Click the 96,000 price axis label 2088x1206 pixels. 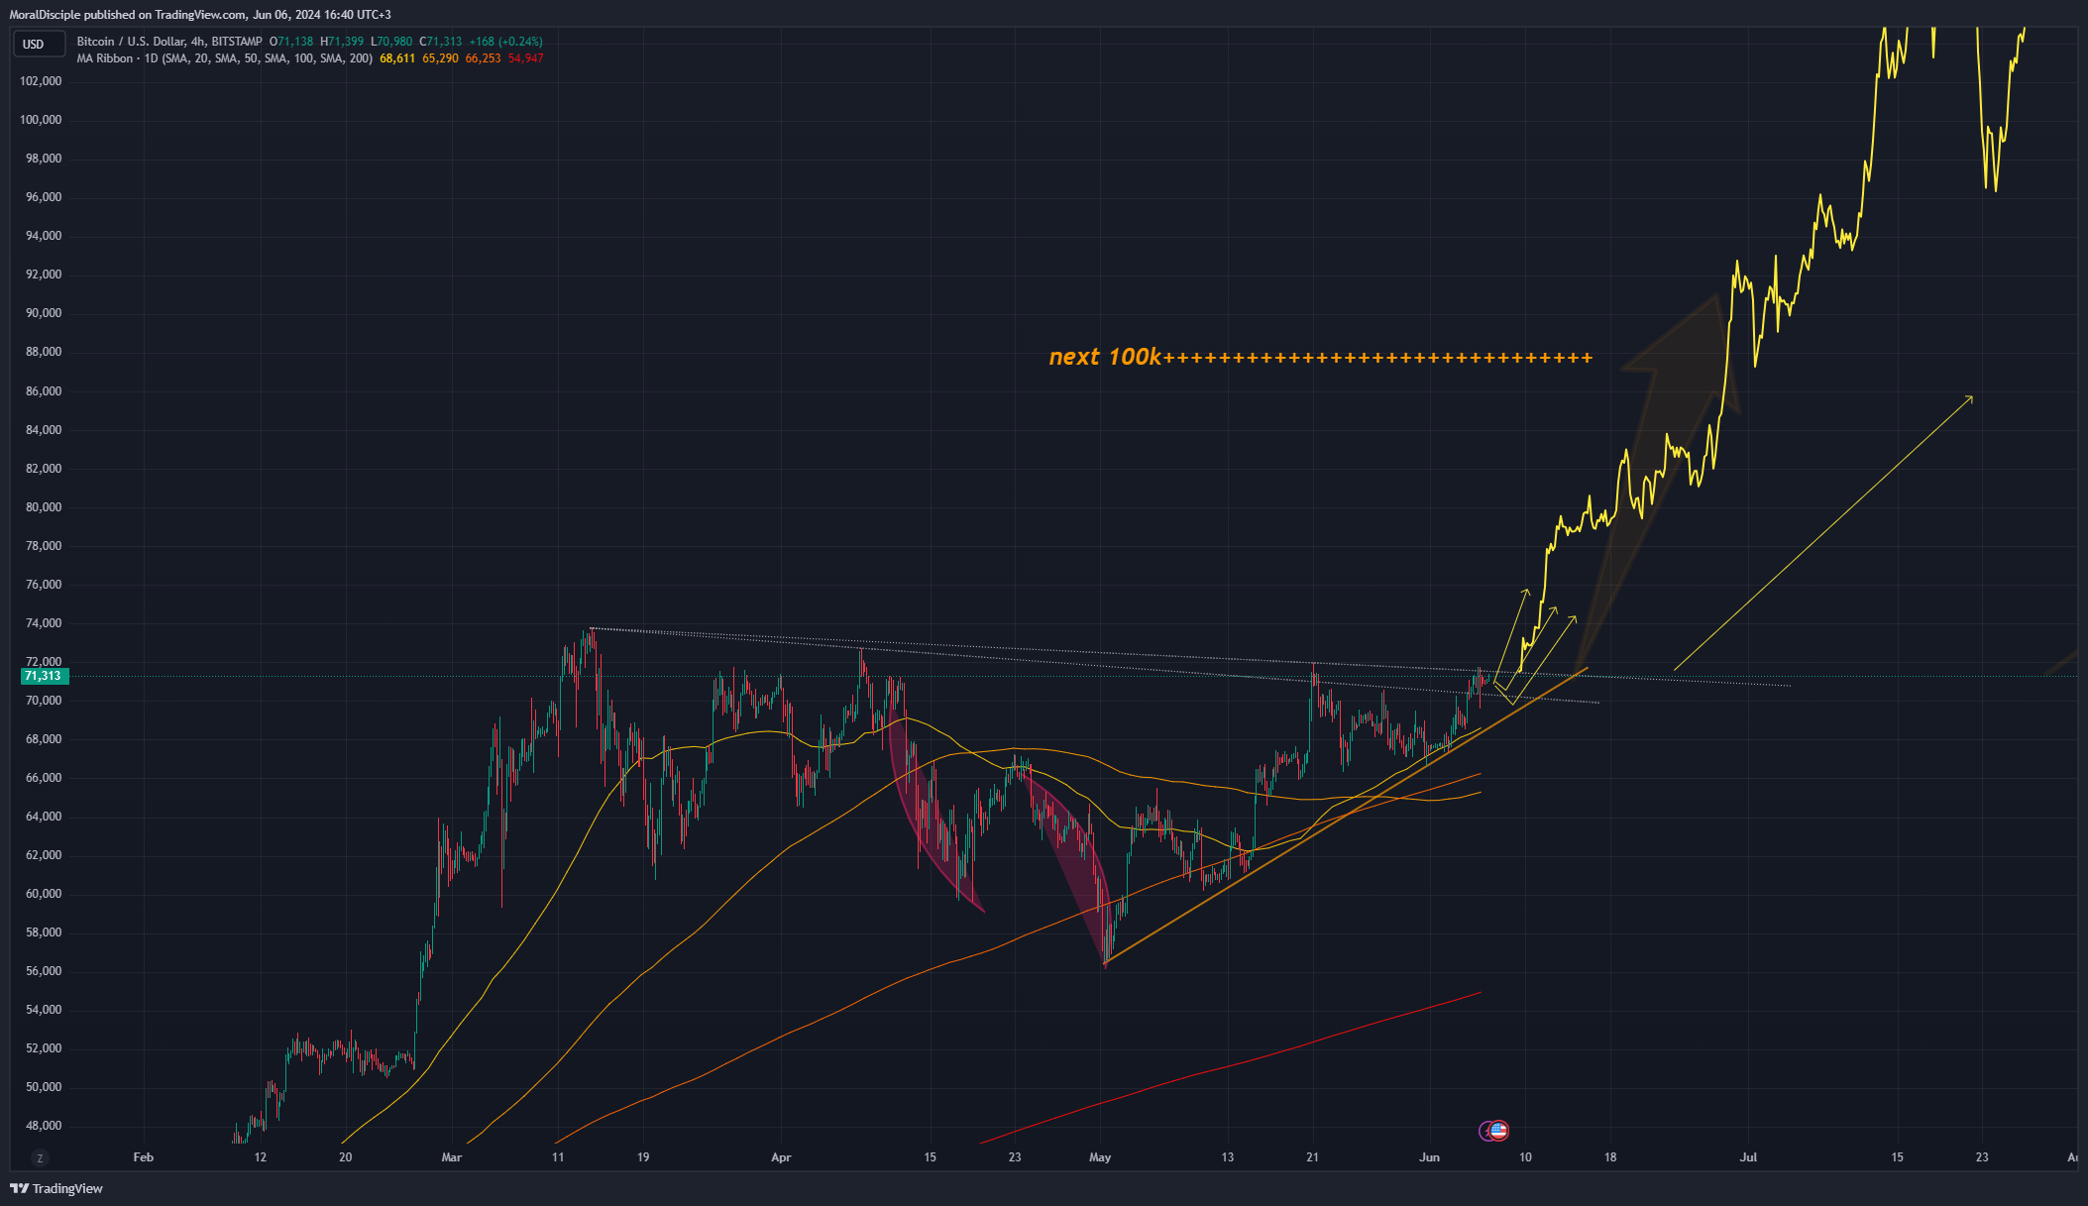point(44,197)
